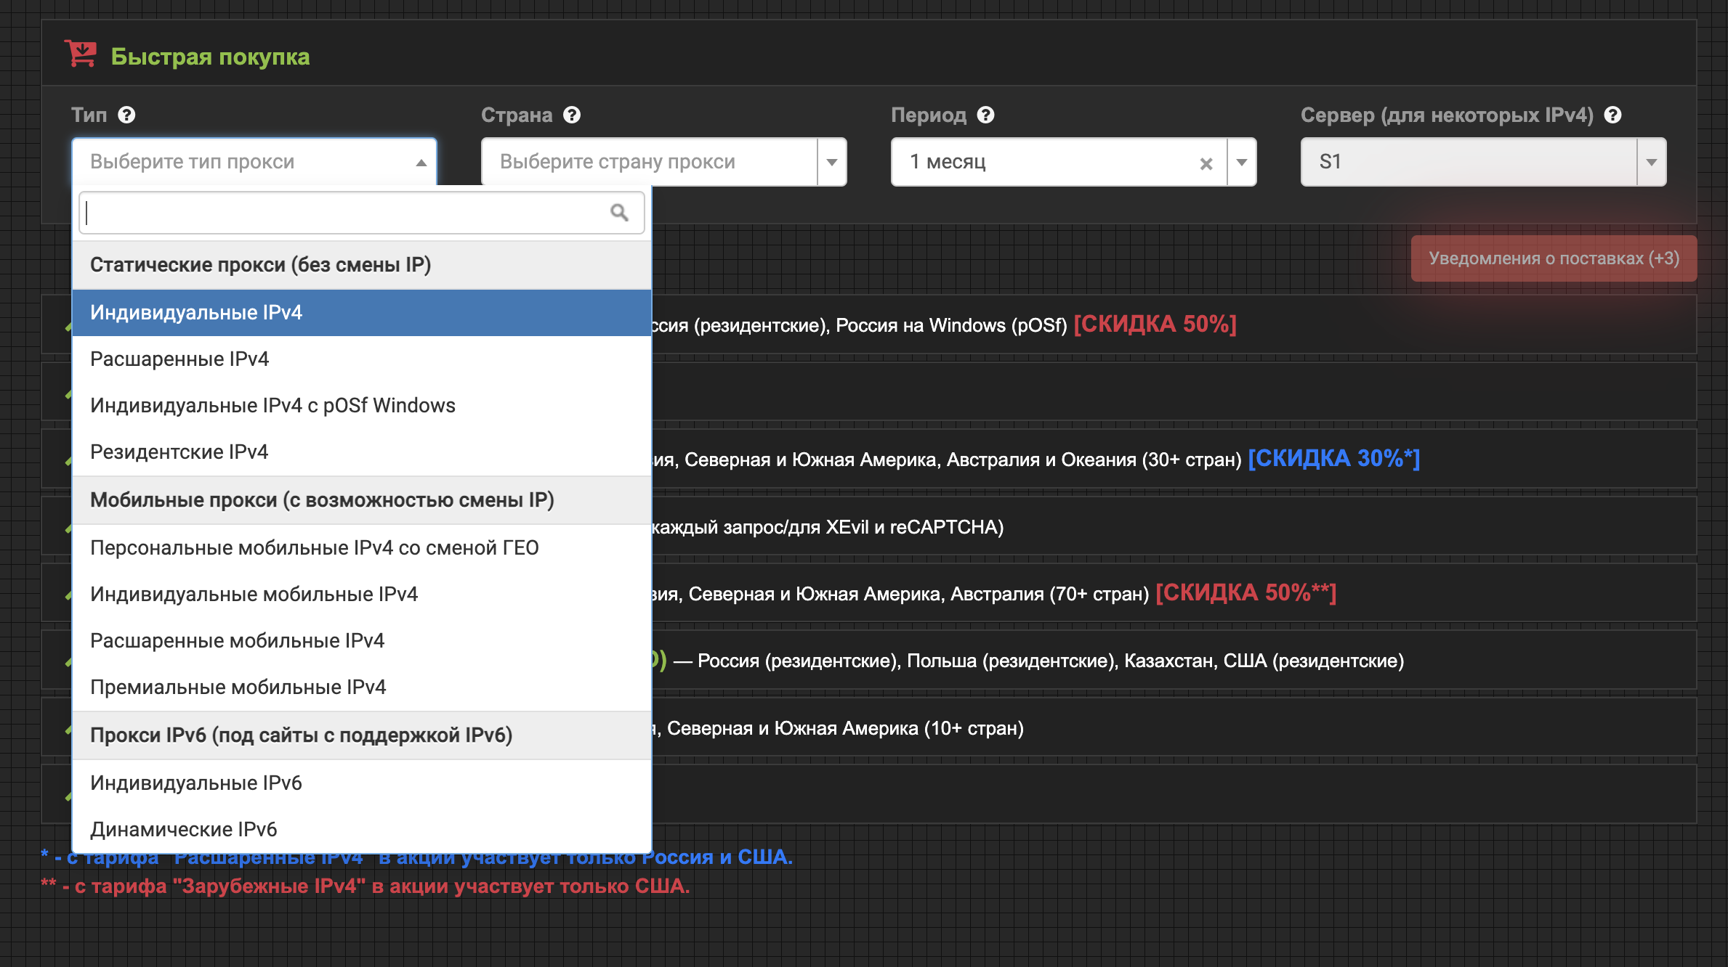Expand the Период dropdown arrow

1241,162
